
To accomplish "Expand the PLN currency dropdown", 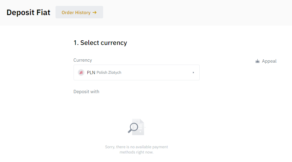I will tap(137, 72).
